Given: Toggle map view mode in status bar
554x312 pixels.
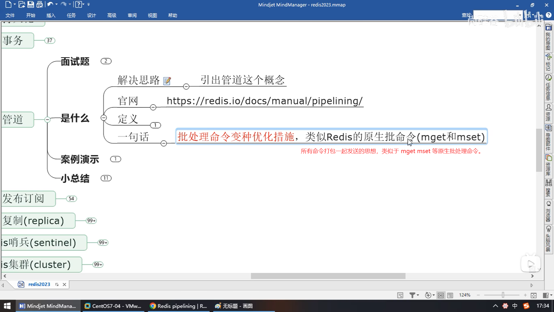Looking at the screenshot, I should (x=441, y=295).
